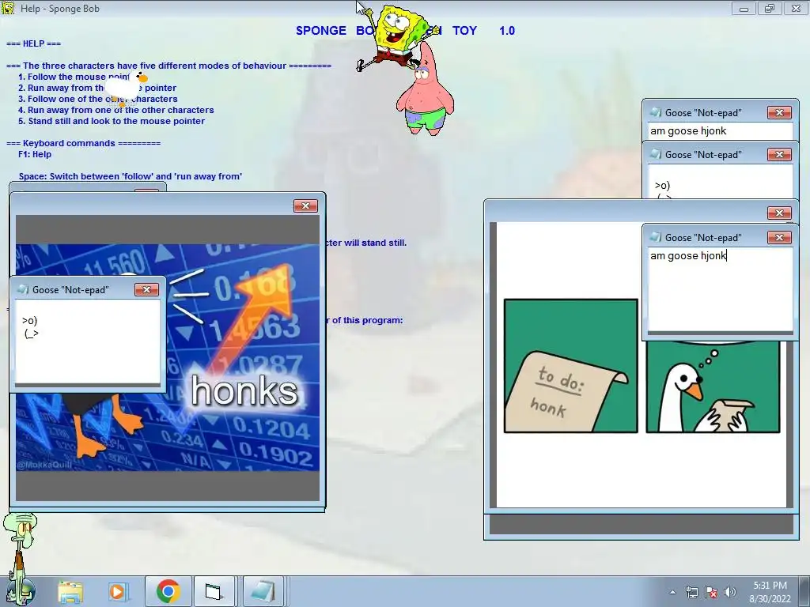Screen dimensions: 810x607
Task: Click the 'to do: honk' comic panel
Action: tap(570, 366)
